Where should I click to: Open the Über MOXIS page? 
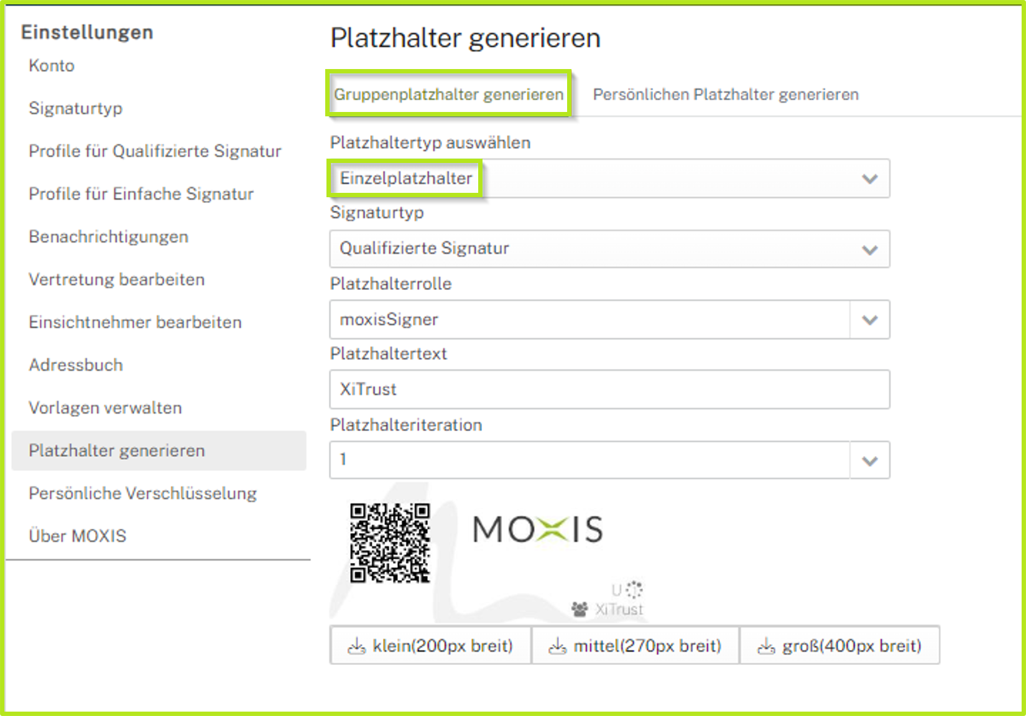coord(77,536)
